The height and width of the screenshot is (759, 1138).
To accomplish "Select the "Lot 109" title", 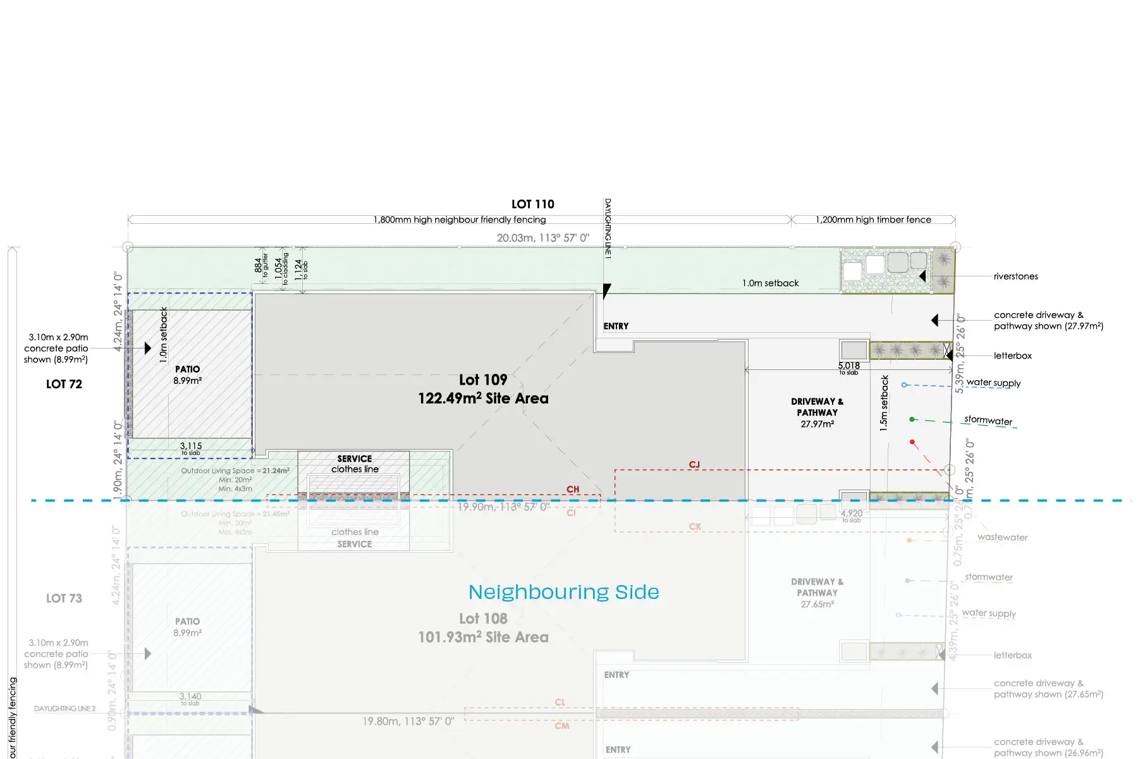I will coord(483,379).
